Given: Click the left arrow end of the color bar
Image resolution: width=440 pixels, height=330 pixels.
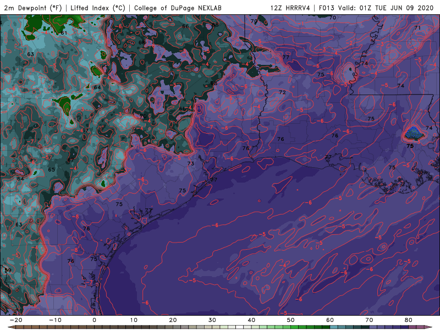Looking at the screenshot, I should [x=10, y=327].
